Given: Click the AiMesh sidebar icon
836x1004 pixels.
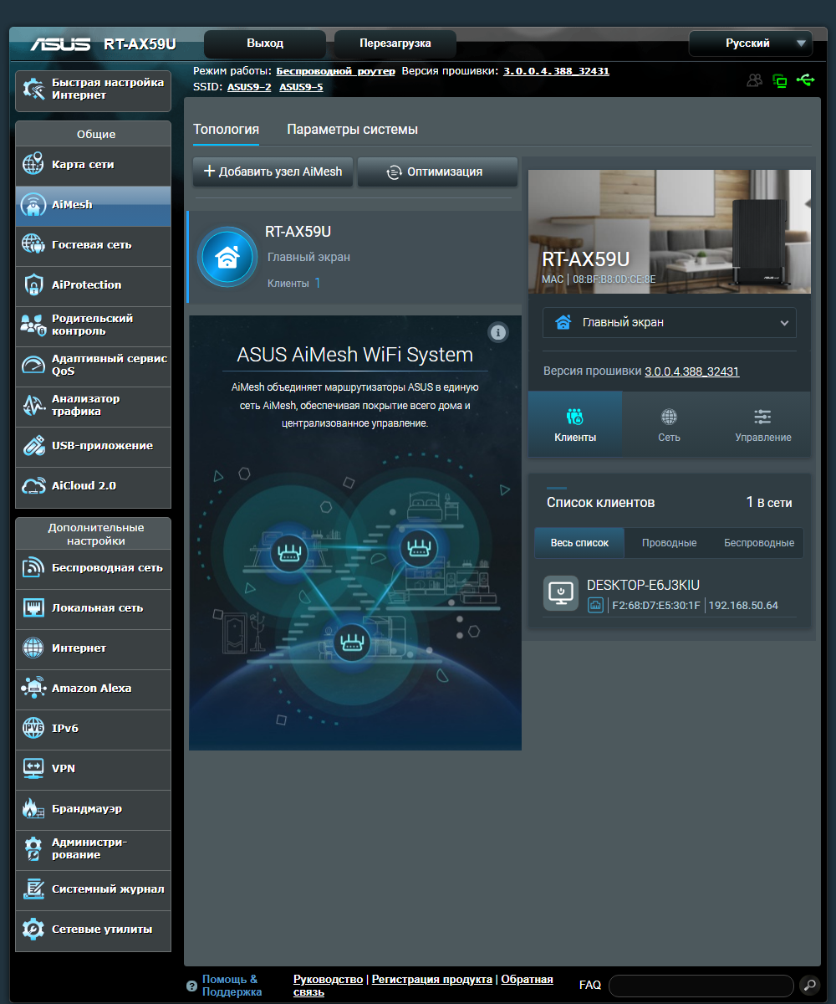Looking at the screenshot, I should tap(33, 204).
